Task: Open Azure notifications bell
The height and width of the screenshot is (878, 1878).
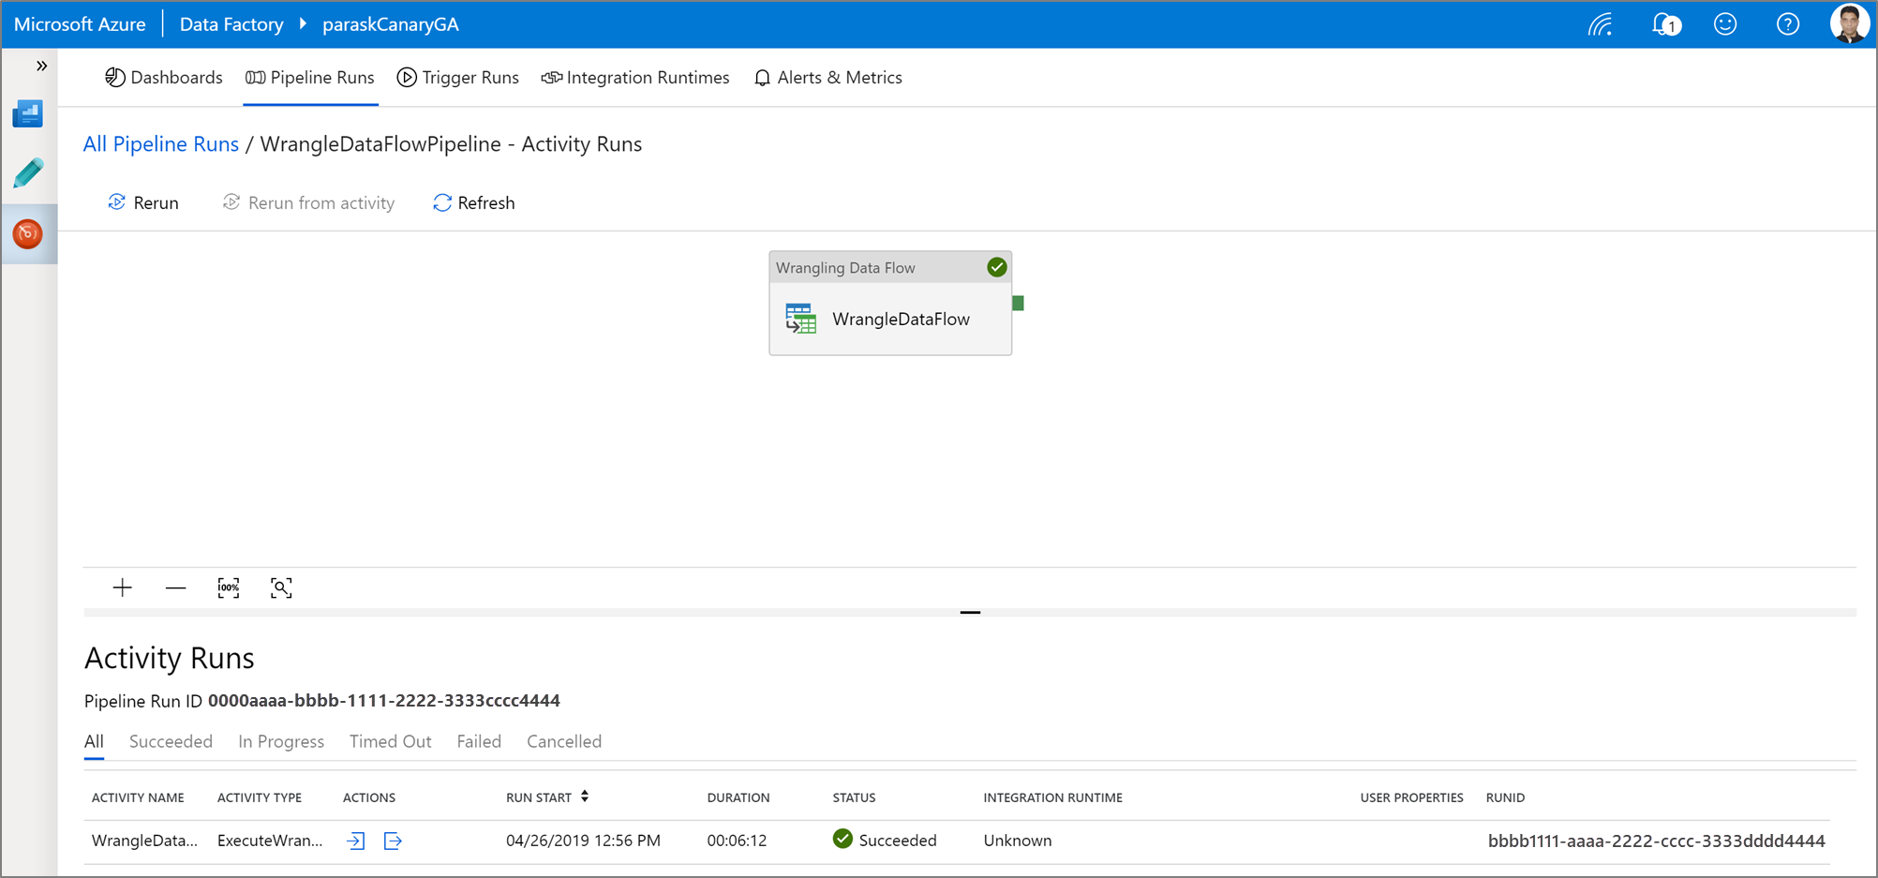Action: pos(1664,24)
